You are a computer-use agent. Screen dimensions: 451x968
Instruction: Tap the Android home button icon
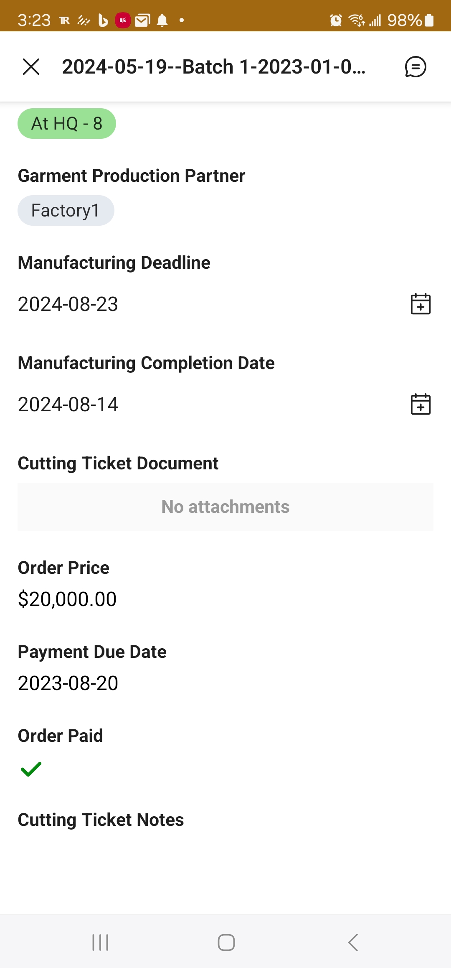click(226, 943)
